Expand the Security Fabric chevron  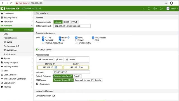point(32,17)
